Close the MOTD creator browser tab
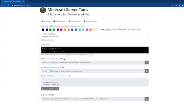The image size is (184, 104). 23,2
